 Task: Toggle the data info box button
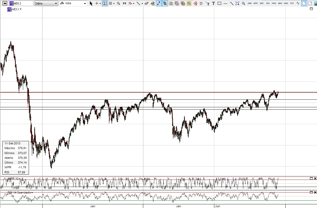(x=105, y=3)
